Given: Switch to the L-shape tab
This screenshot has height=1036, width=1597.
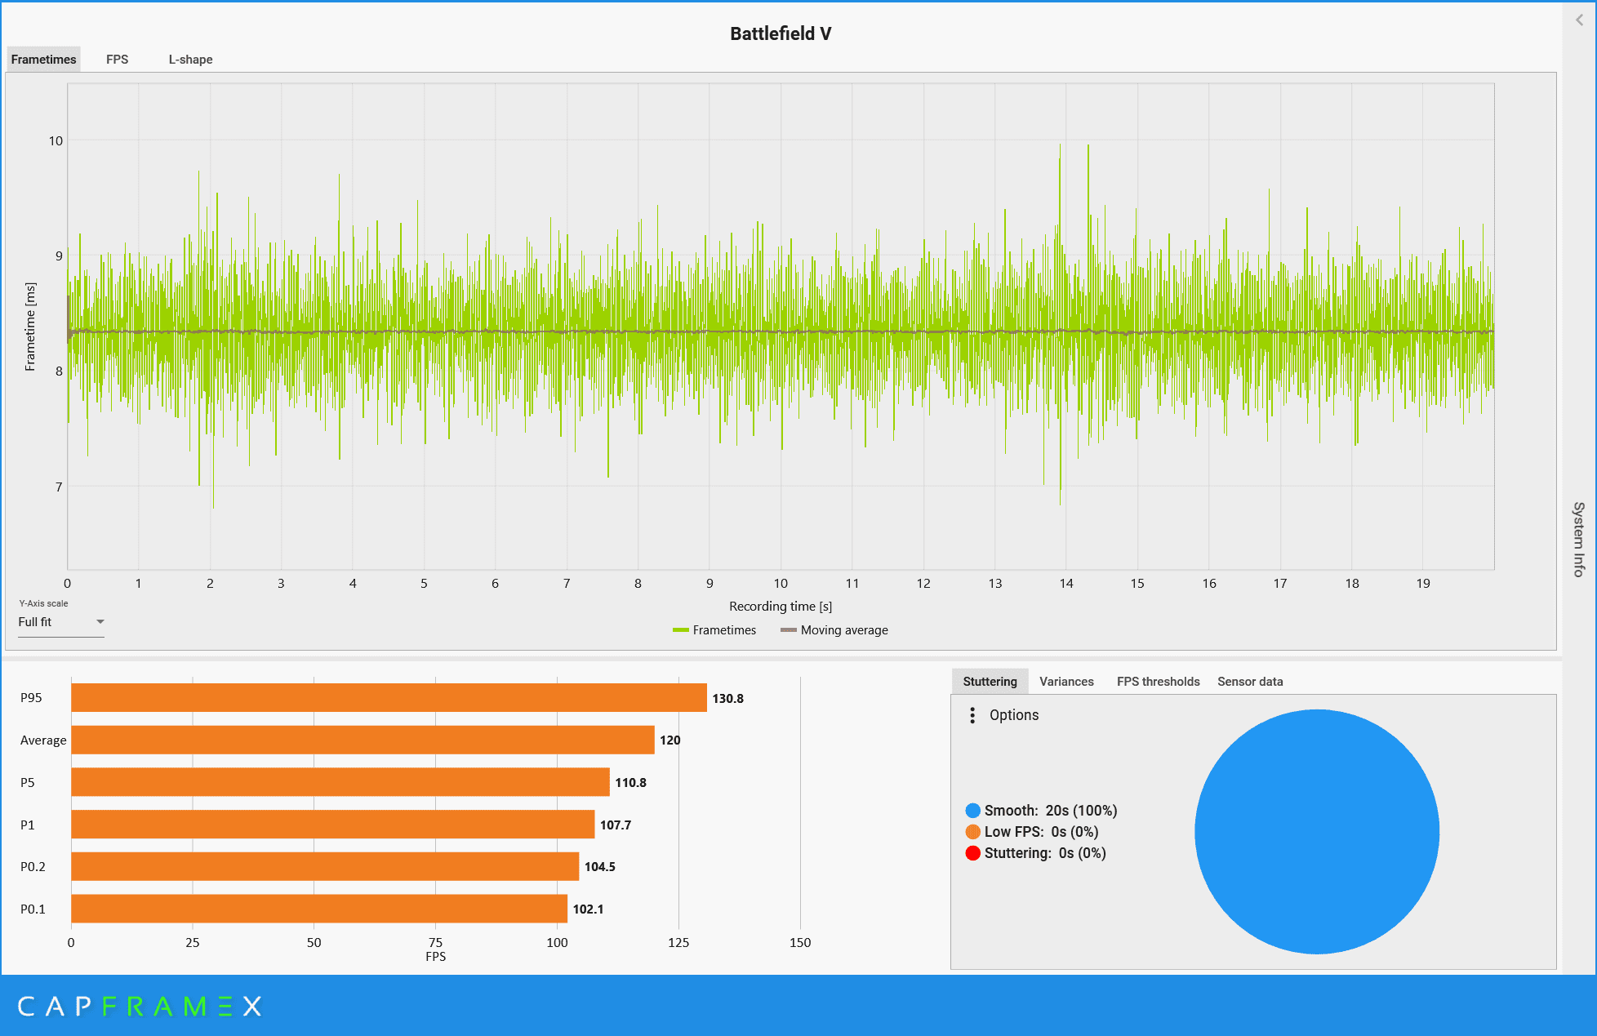Looking at the screenshot, I should (190, 60).
